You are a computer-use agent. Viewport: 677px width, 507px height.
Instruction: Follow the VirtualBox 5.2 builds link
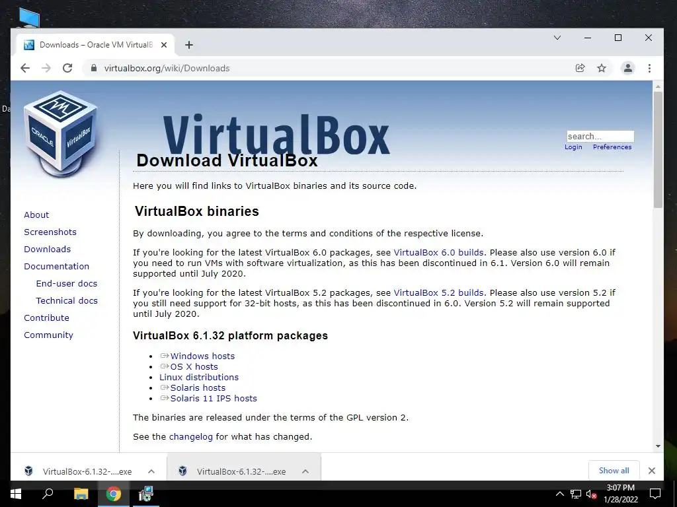[x=438, y=292]
